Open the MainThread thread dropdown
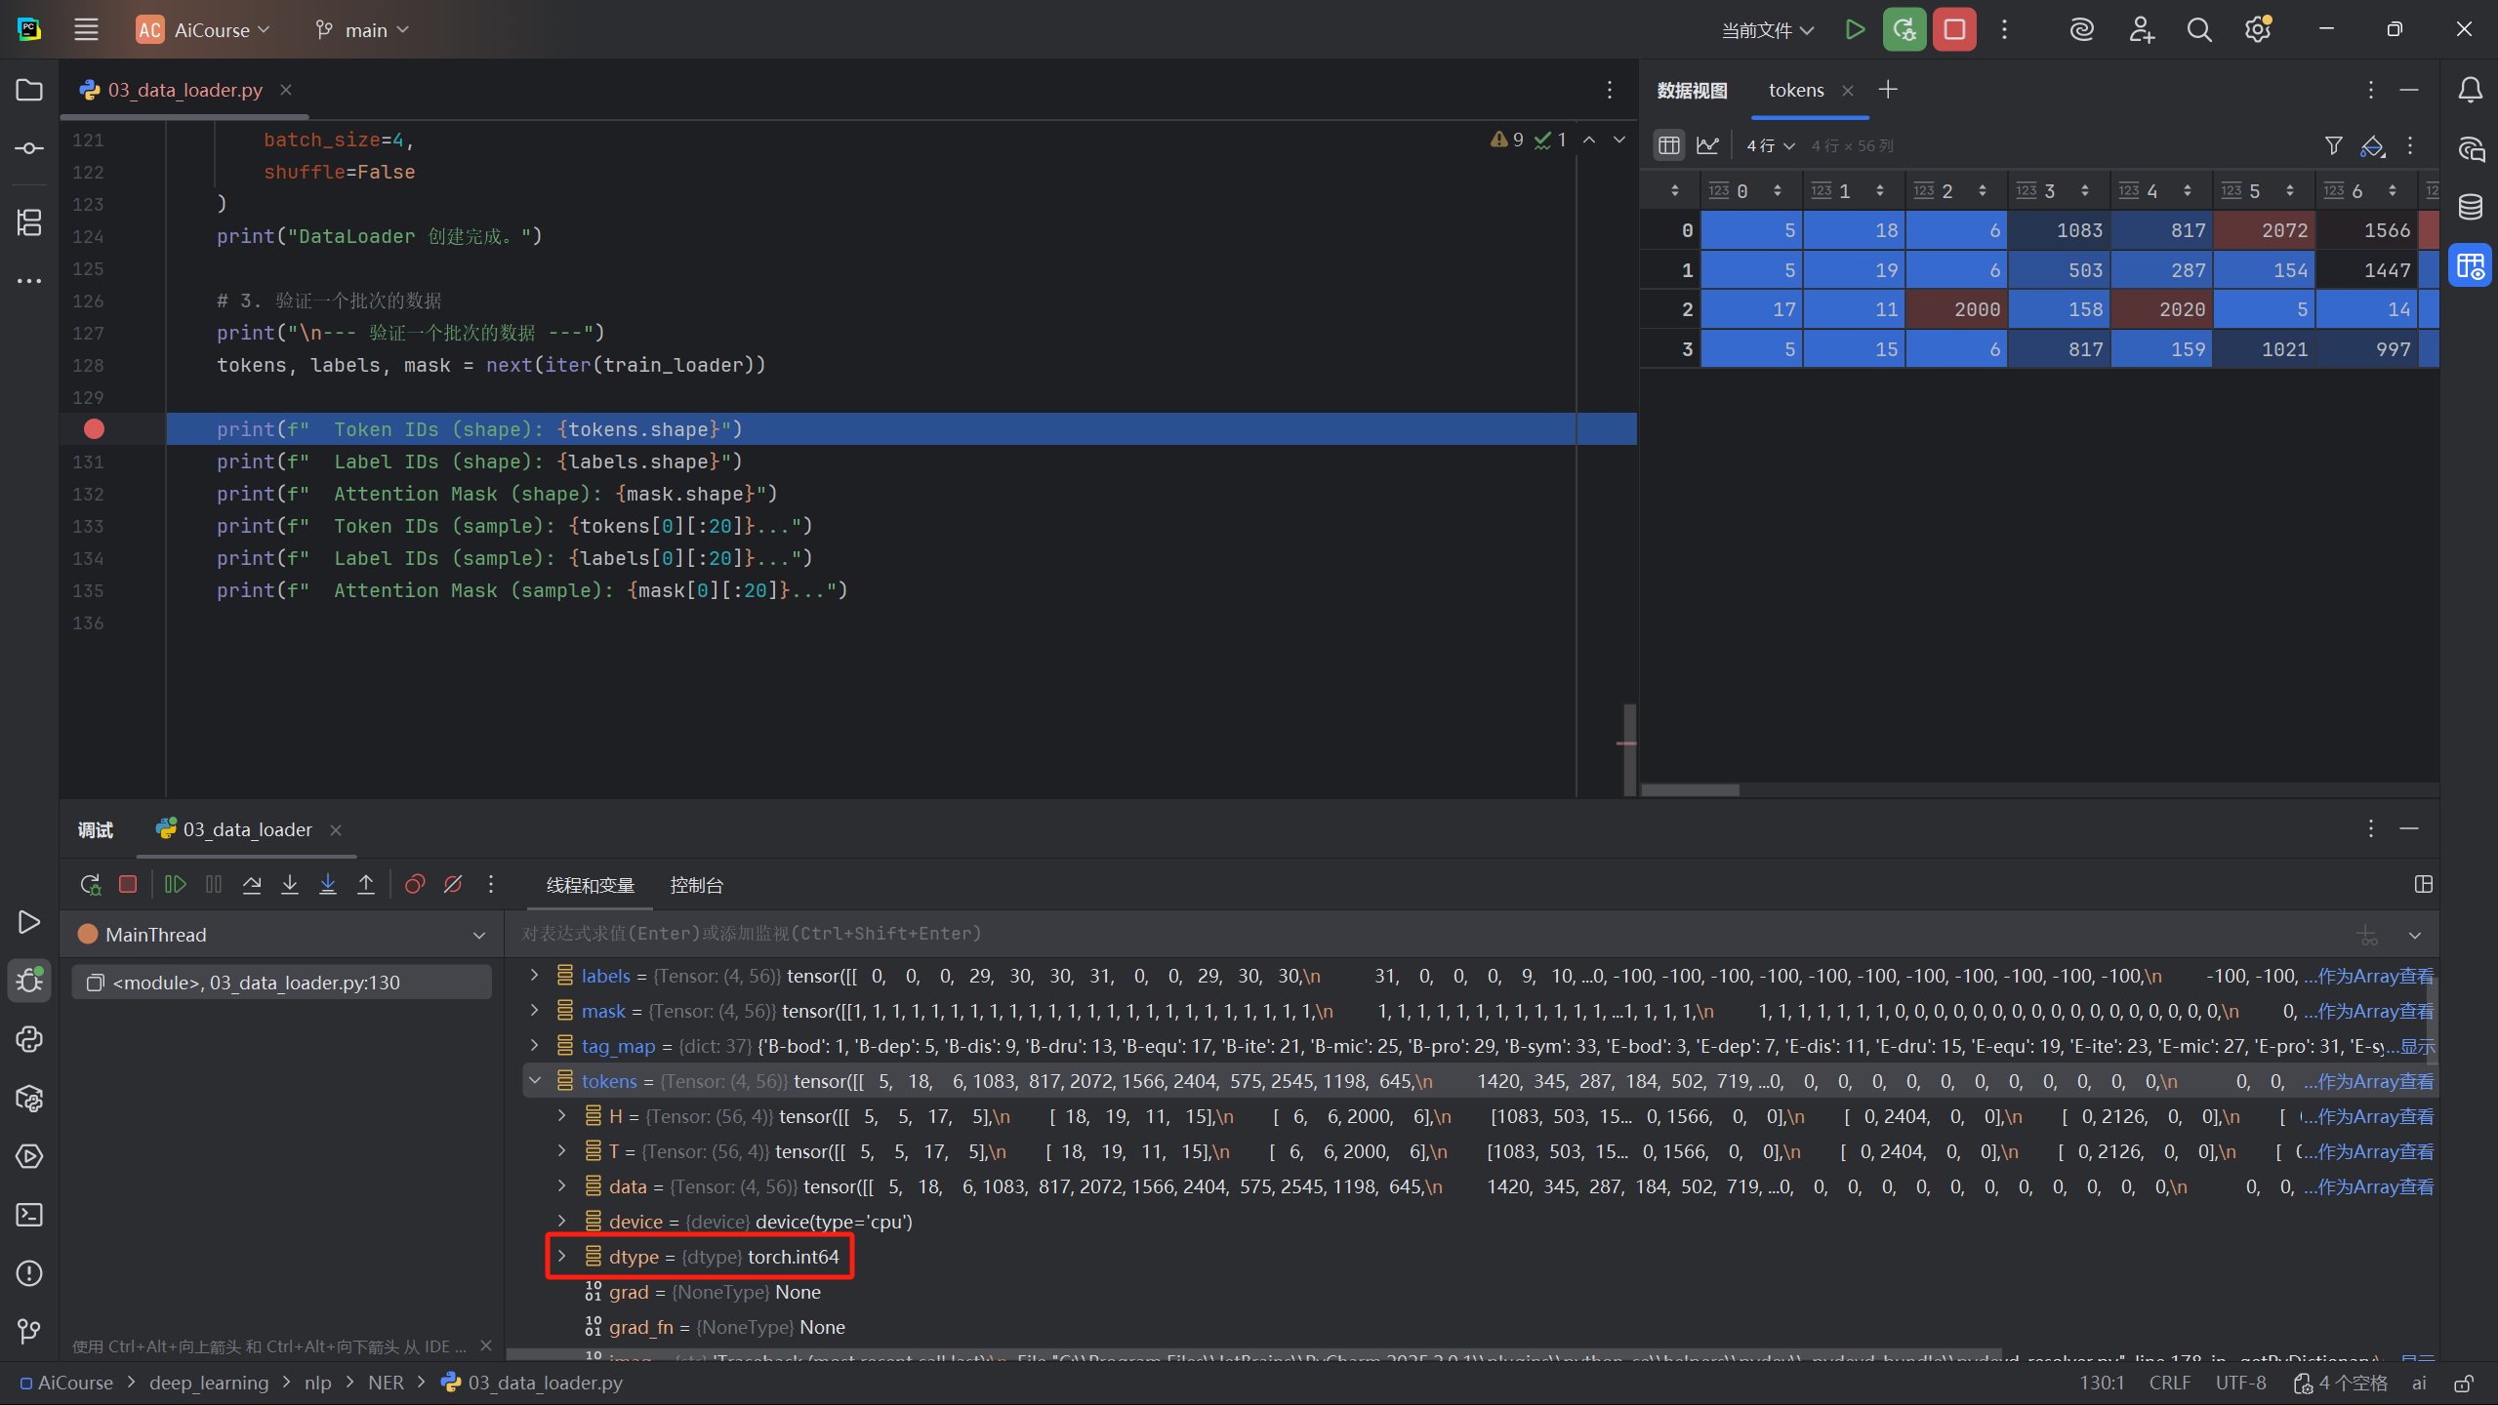Viewport: 2498px width, 1405px height. pyautogui.click(x=479, y=935)
